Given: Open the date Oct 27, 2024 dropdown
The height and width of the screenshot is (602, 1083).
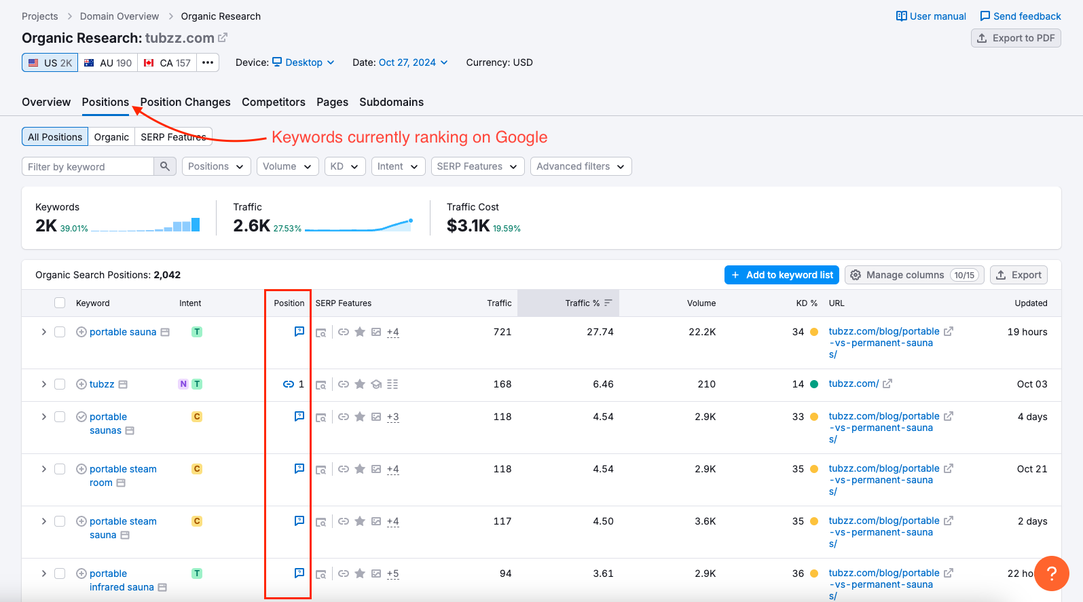Looking at the screenshot, I should pyautogui.click(x=414, y=62).
